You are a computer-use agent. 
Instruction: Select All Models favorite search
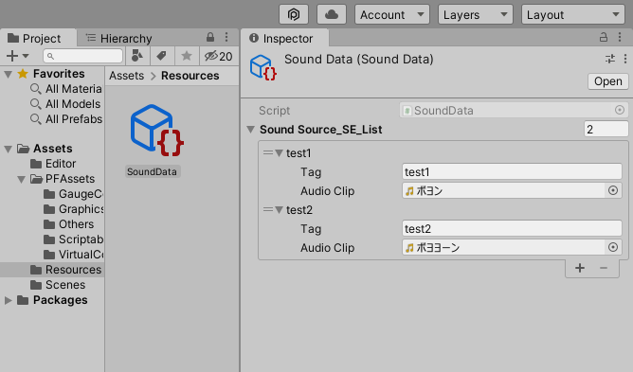tap(65, 104)
